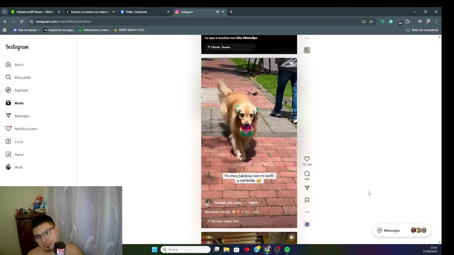This screenshot has height=255, width=454.
Task: Open Sala de estudio 1 bookmark
Action: pyautogui.click(x=26, y=30)
